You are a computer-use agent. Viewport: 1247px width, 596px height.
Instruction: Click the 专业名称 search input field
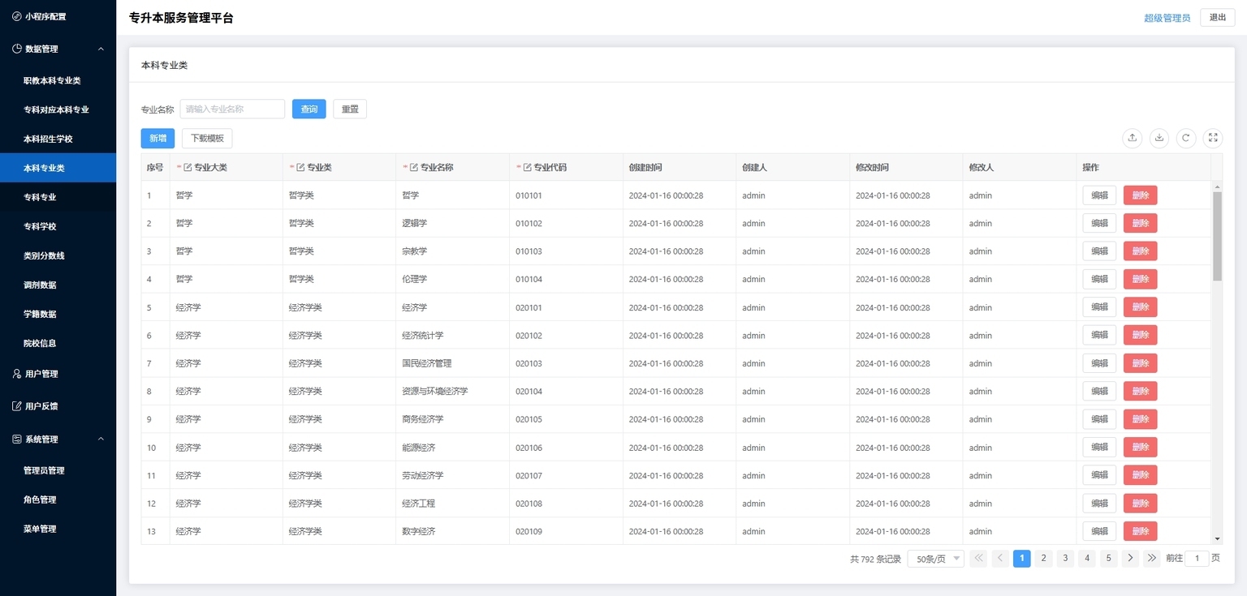coord(232,109)
